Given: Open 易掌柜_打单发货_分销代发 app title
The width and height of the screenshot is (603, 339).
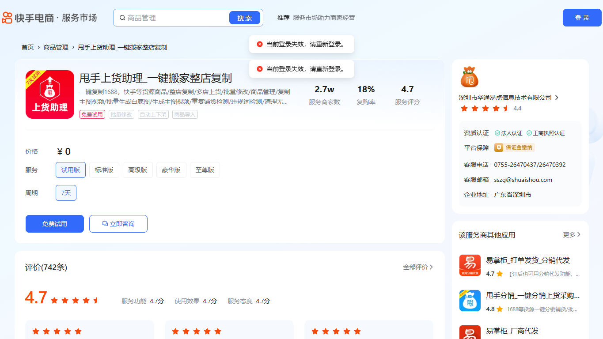Looking at the screenshot, I should tap(528, 260).
